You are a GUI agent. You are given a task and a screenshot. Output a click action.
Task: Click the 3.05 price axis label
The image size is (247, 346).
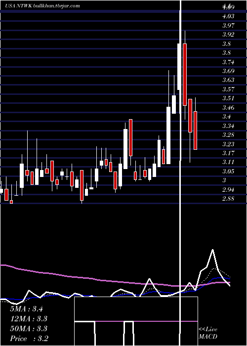tap(228, 172)
